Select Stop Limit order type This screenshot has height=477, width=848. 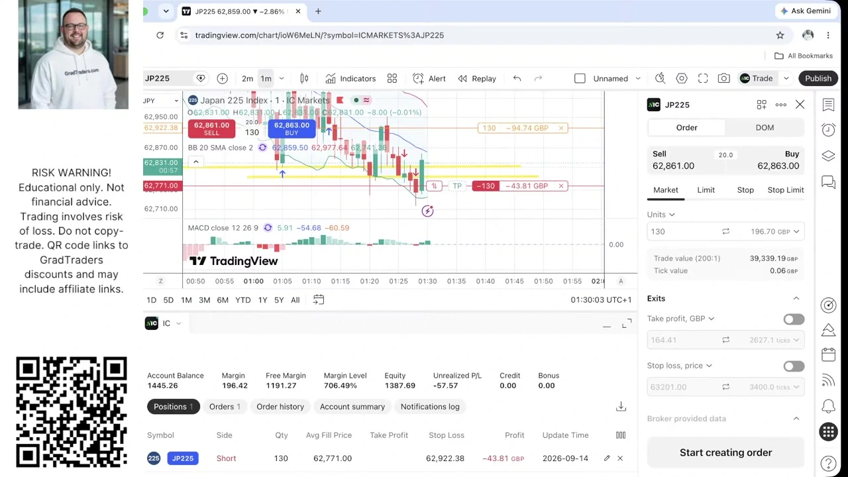pyautogui.click(x=786, y=190)
